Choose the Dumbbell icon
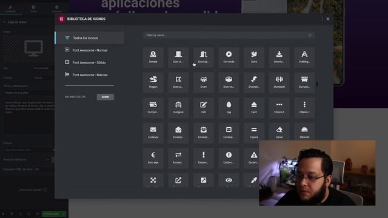388x218 pixels. click(x=279, y=82)
